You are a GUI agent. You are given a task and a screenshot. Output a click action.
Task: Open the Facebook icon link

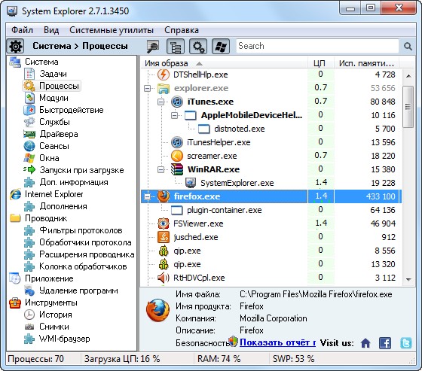(x=385, y=343)
